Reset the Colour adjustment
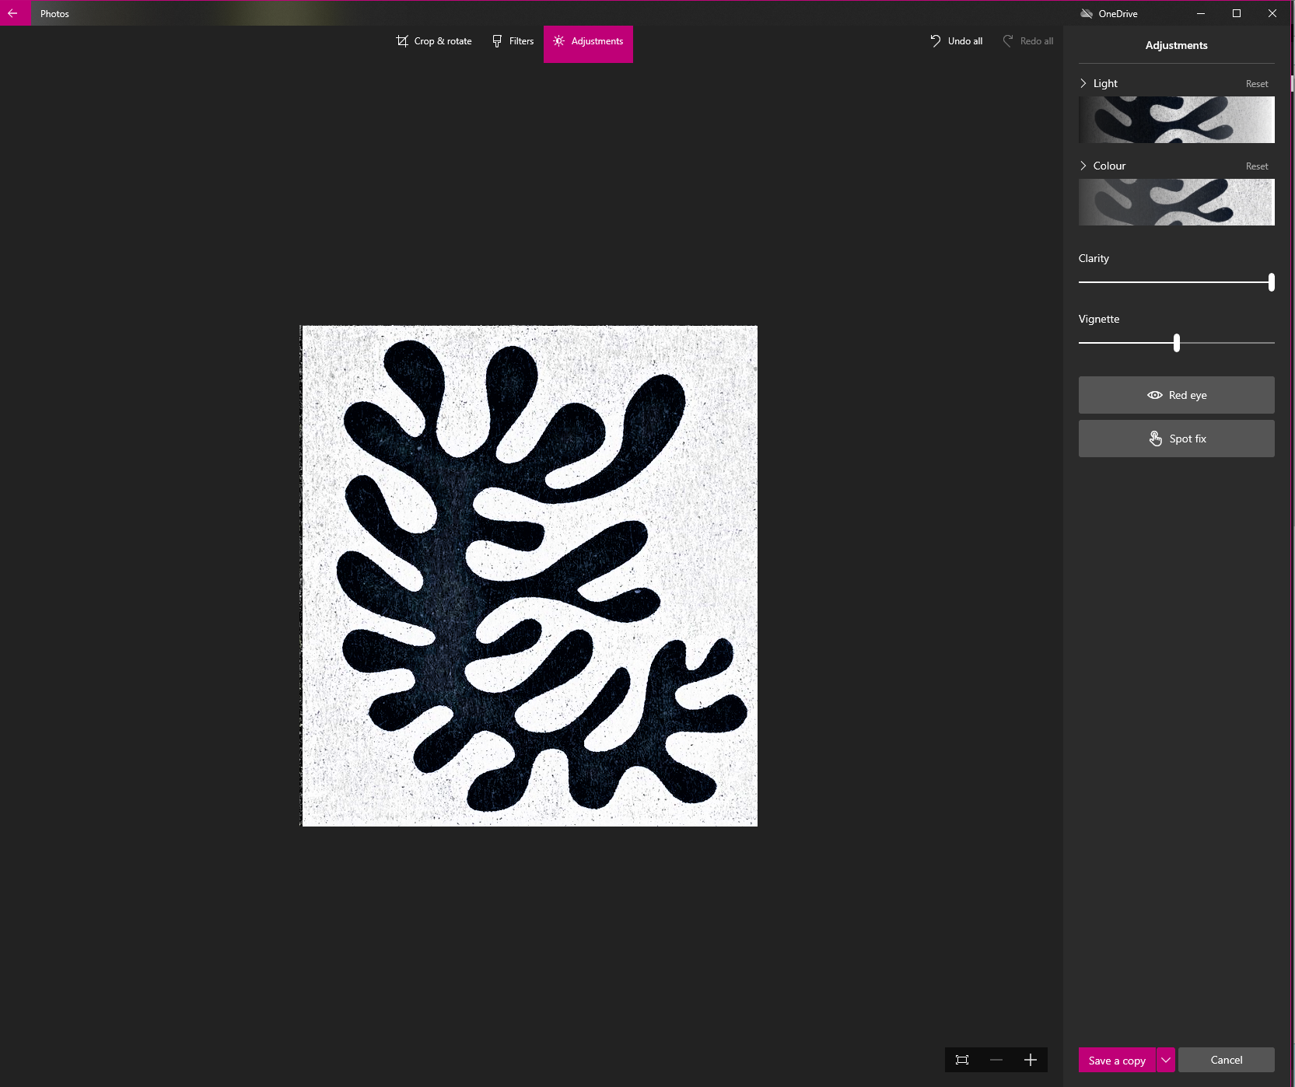Screen dimensions: 1295x1087 coord(1257,166)
